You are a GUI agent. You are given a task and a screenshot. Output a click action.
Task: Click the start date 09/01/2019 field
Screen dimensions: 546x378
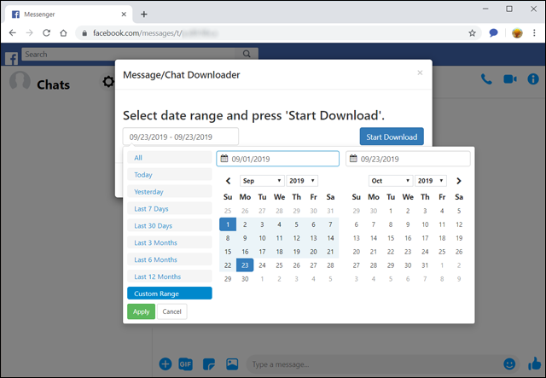[x=277, y=159]
